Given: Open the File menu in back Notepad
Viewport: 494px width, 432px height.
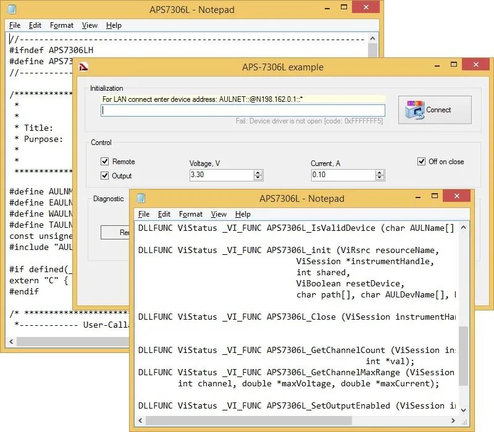Looking at the screenshot, I should [x=15, y=25].
